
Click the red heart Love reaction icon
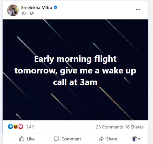click(21, 127)
